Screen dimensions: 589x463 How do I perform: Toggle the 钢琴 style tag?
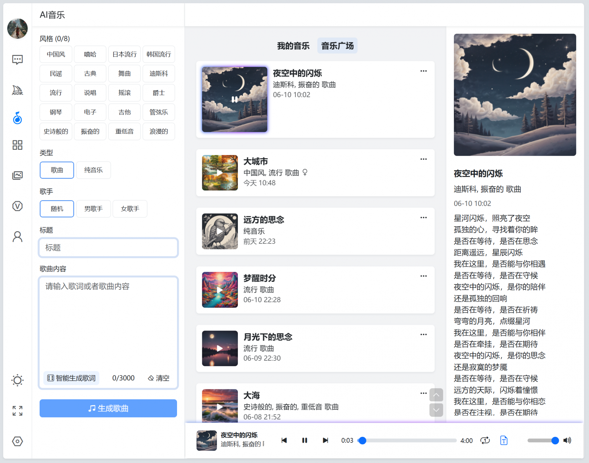[x=56, y=112]
